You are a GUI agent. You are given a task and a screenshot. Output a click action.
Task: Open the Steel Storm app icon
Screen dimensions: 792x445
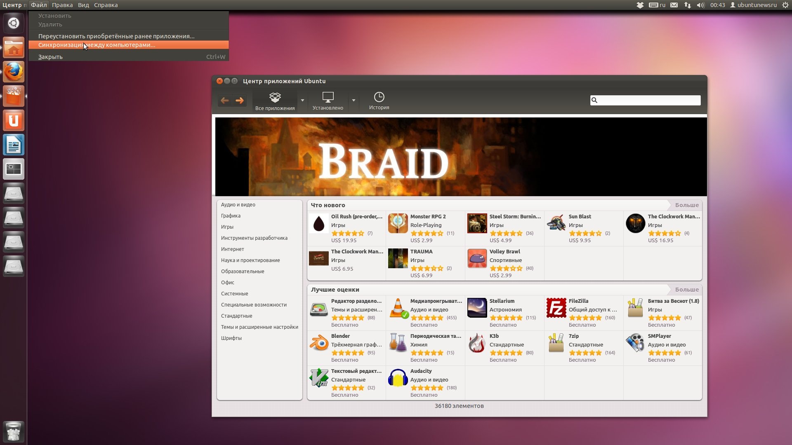click(477, 224)
